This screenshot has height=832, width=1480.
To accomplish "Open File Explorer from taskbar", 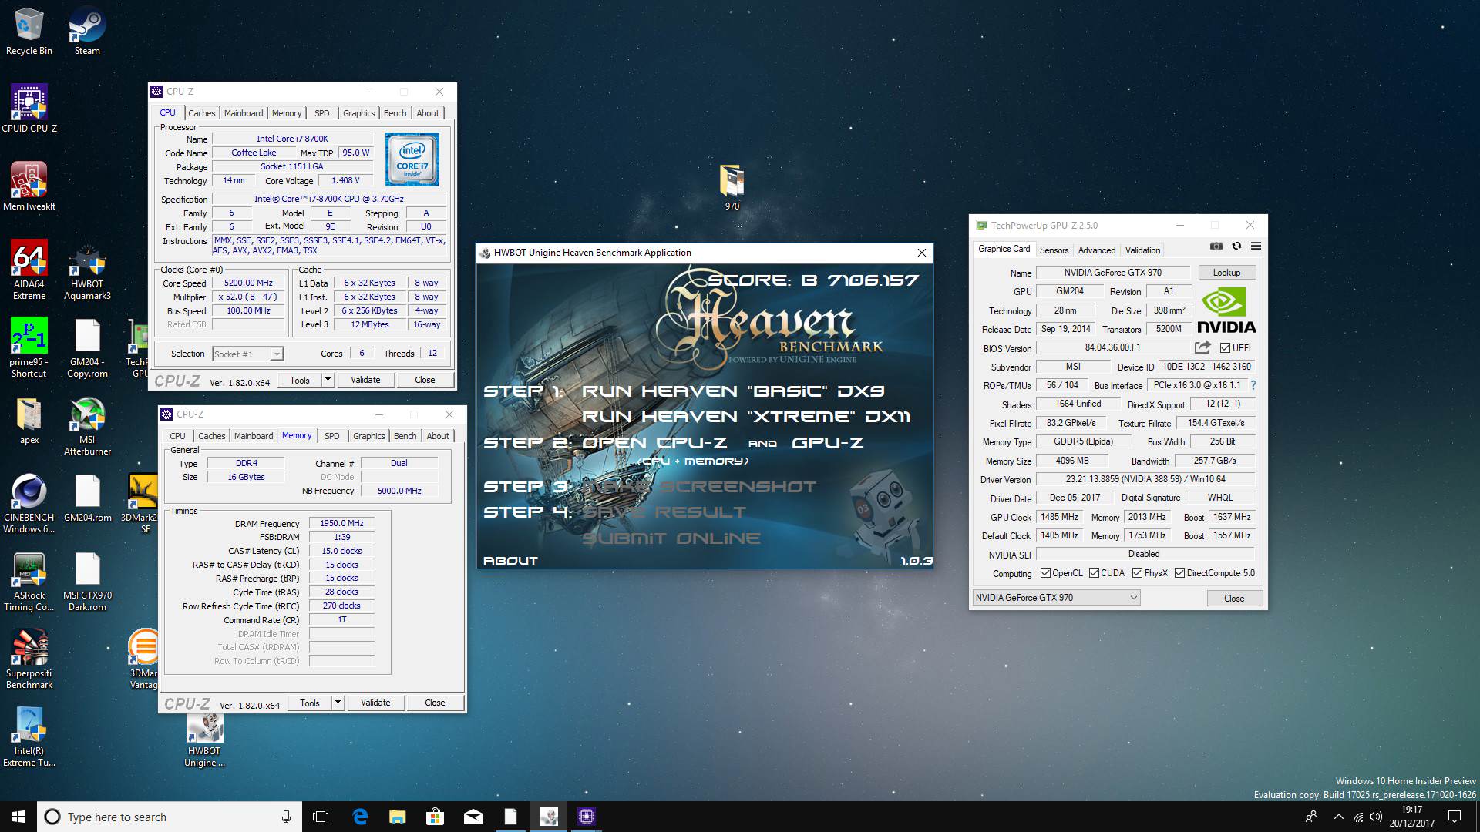I will point(398,817).
